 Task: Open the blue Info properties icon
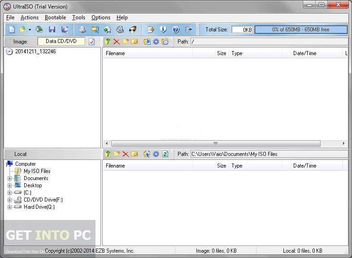(163, 30)
